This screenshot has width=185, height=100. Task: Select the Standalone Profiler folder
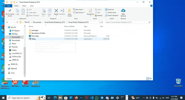tap(38, 33)
